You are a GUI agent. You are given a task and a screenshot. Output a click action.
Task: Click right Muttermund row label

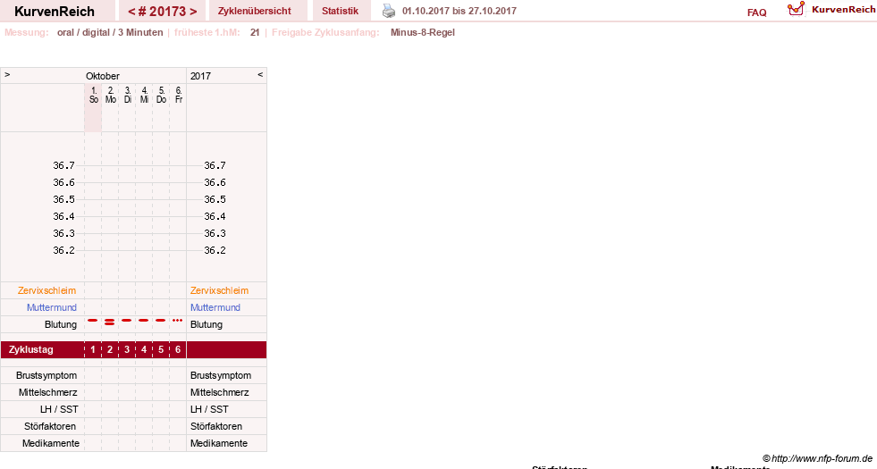(x=215, y=307)
